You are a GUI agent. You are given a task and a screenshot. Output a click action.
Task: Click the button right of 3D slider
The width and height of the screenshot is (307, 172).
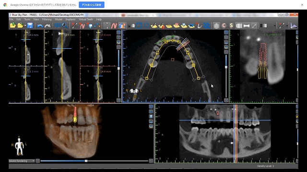[151, 161]
